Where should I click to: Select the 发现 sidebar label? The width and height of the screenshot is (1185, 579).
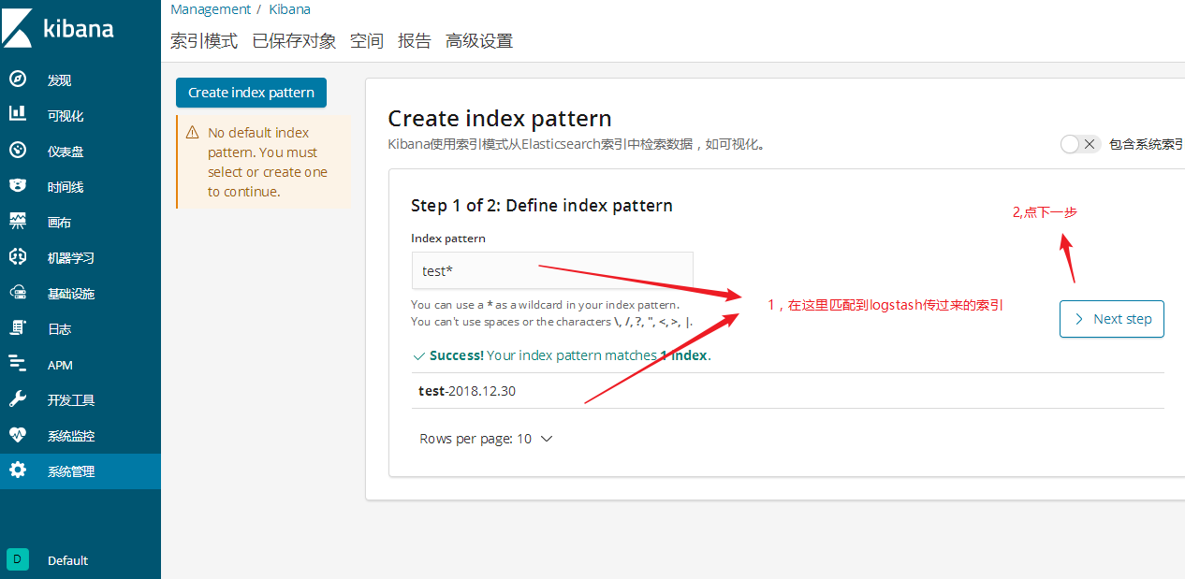click(x=59, y=80)
